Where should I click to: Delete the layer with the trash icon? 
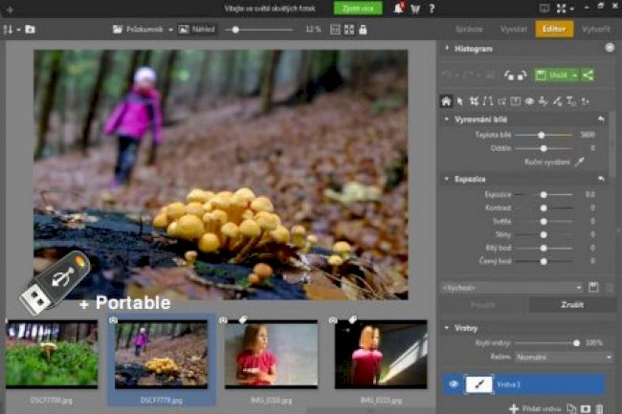(600, 408)
